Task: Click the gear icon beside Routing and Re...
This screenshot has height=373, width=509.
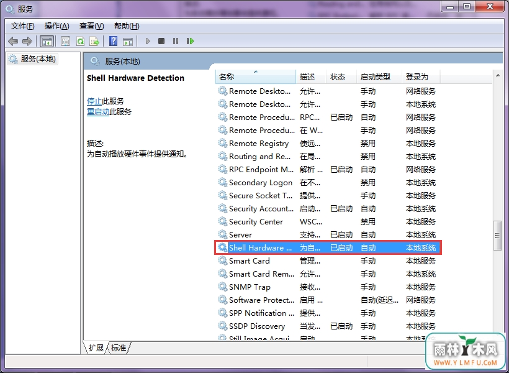Action: tap(222, 156)
